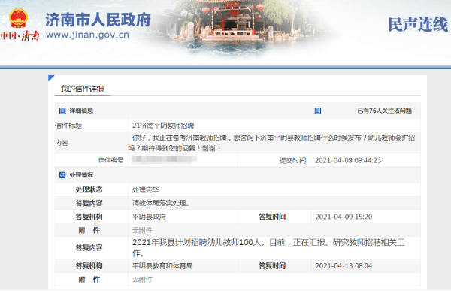Click the reply about 幼儿教师100人
Viewport: 451px width, 291px height.
coord(268,247)
